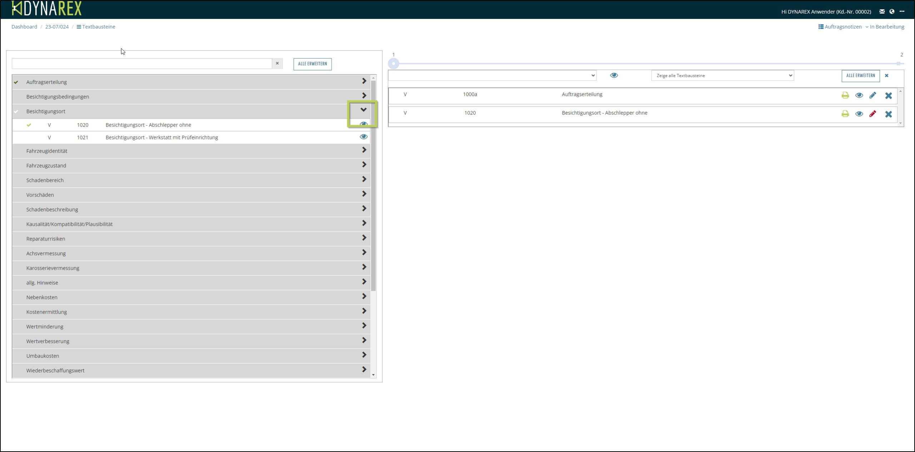Viewport: 915px width, 452px height.
Task: Click the globe language icon in header
Action: tap(892, 11)
